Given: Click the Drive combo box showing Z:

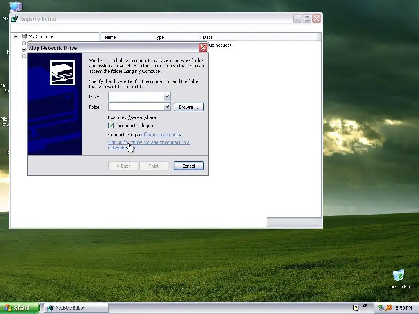Looking at the screenshot, I should point(140,96).
